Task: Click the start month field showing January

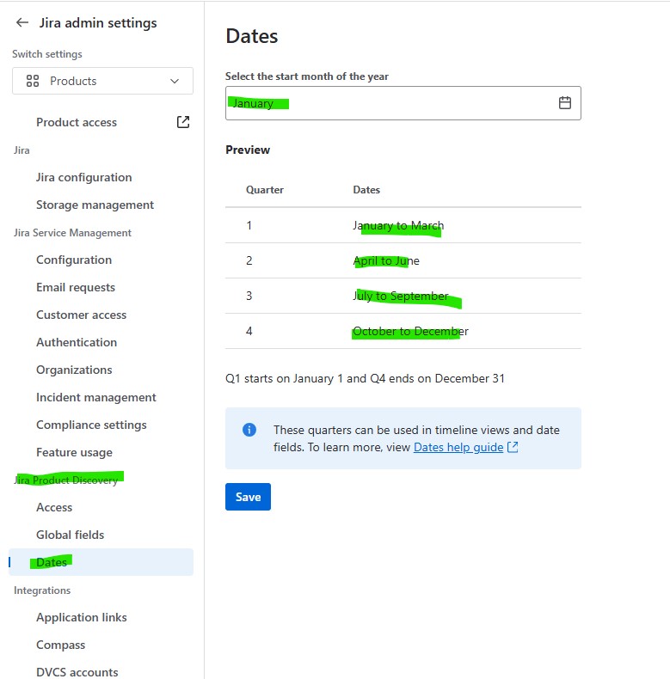Action: pyautogui.click(x=403, y=103)
